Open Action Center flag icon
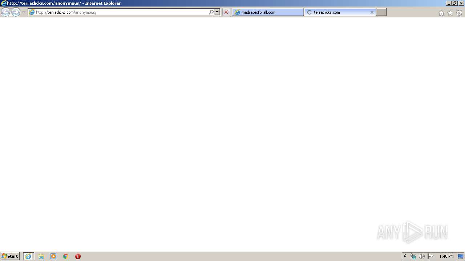This screenshot has width=465, height=261. click(430, 256)
